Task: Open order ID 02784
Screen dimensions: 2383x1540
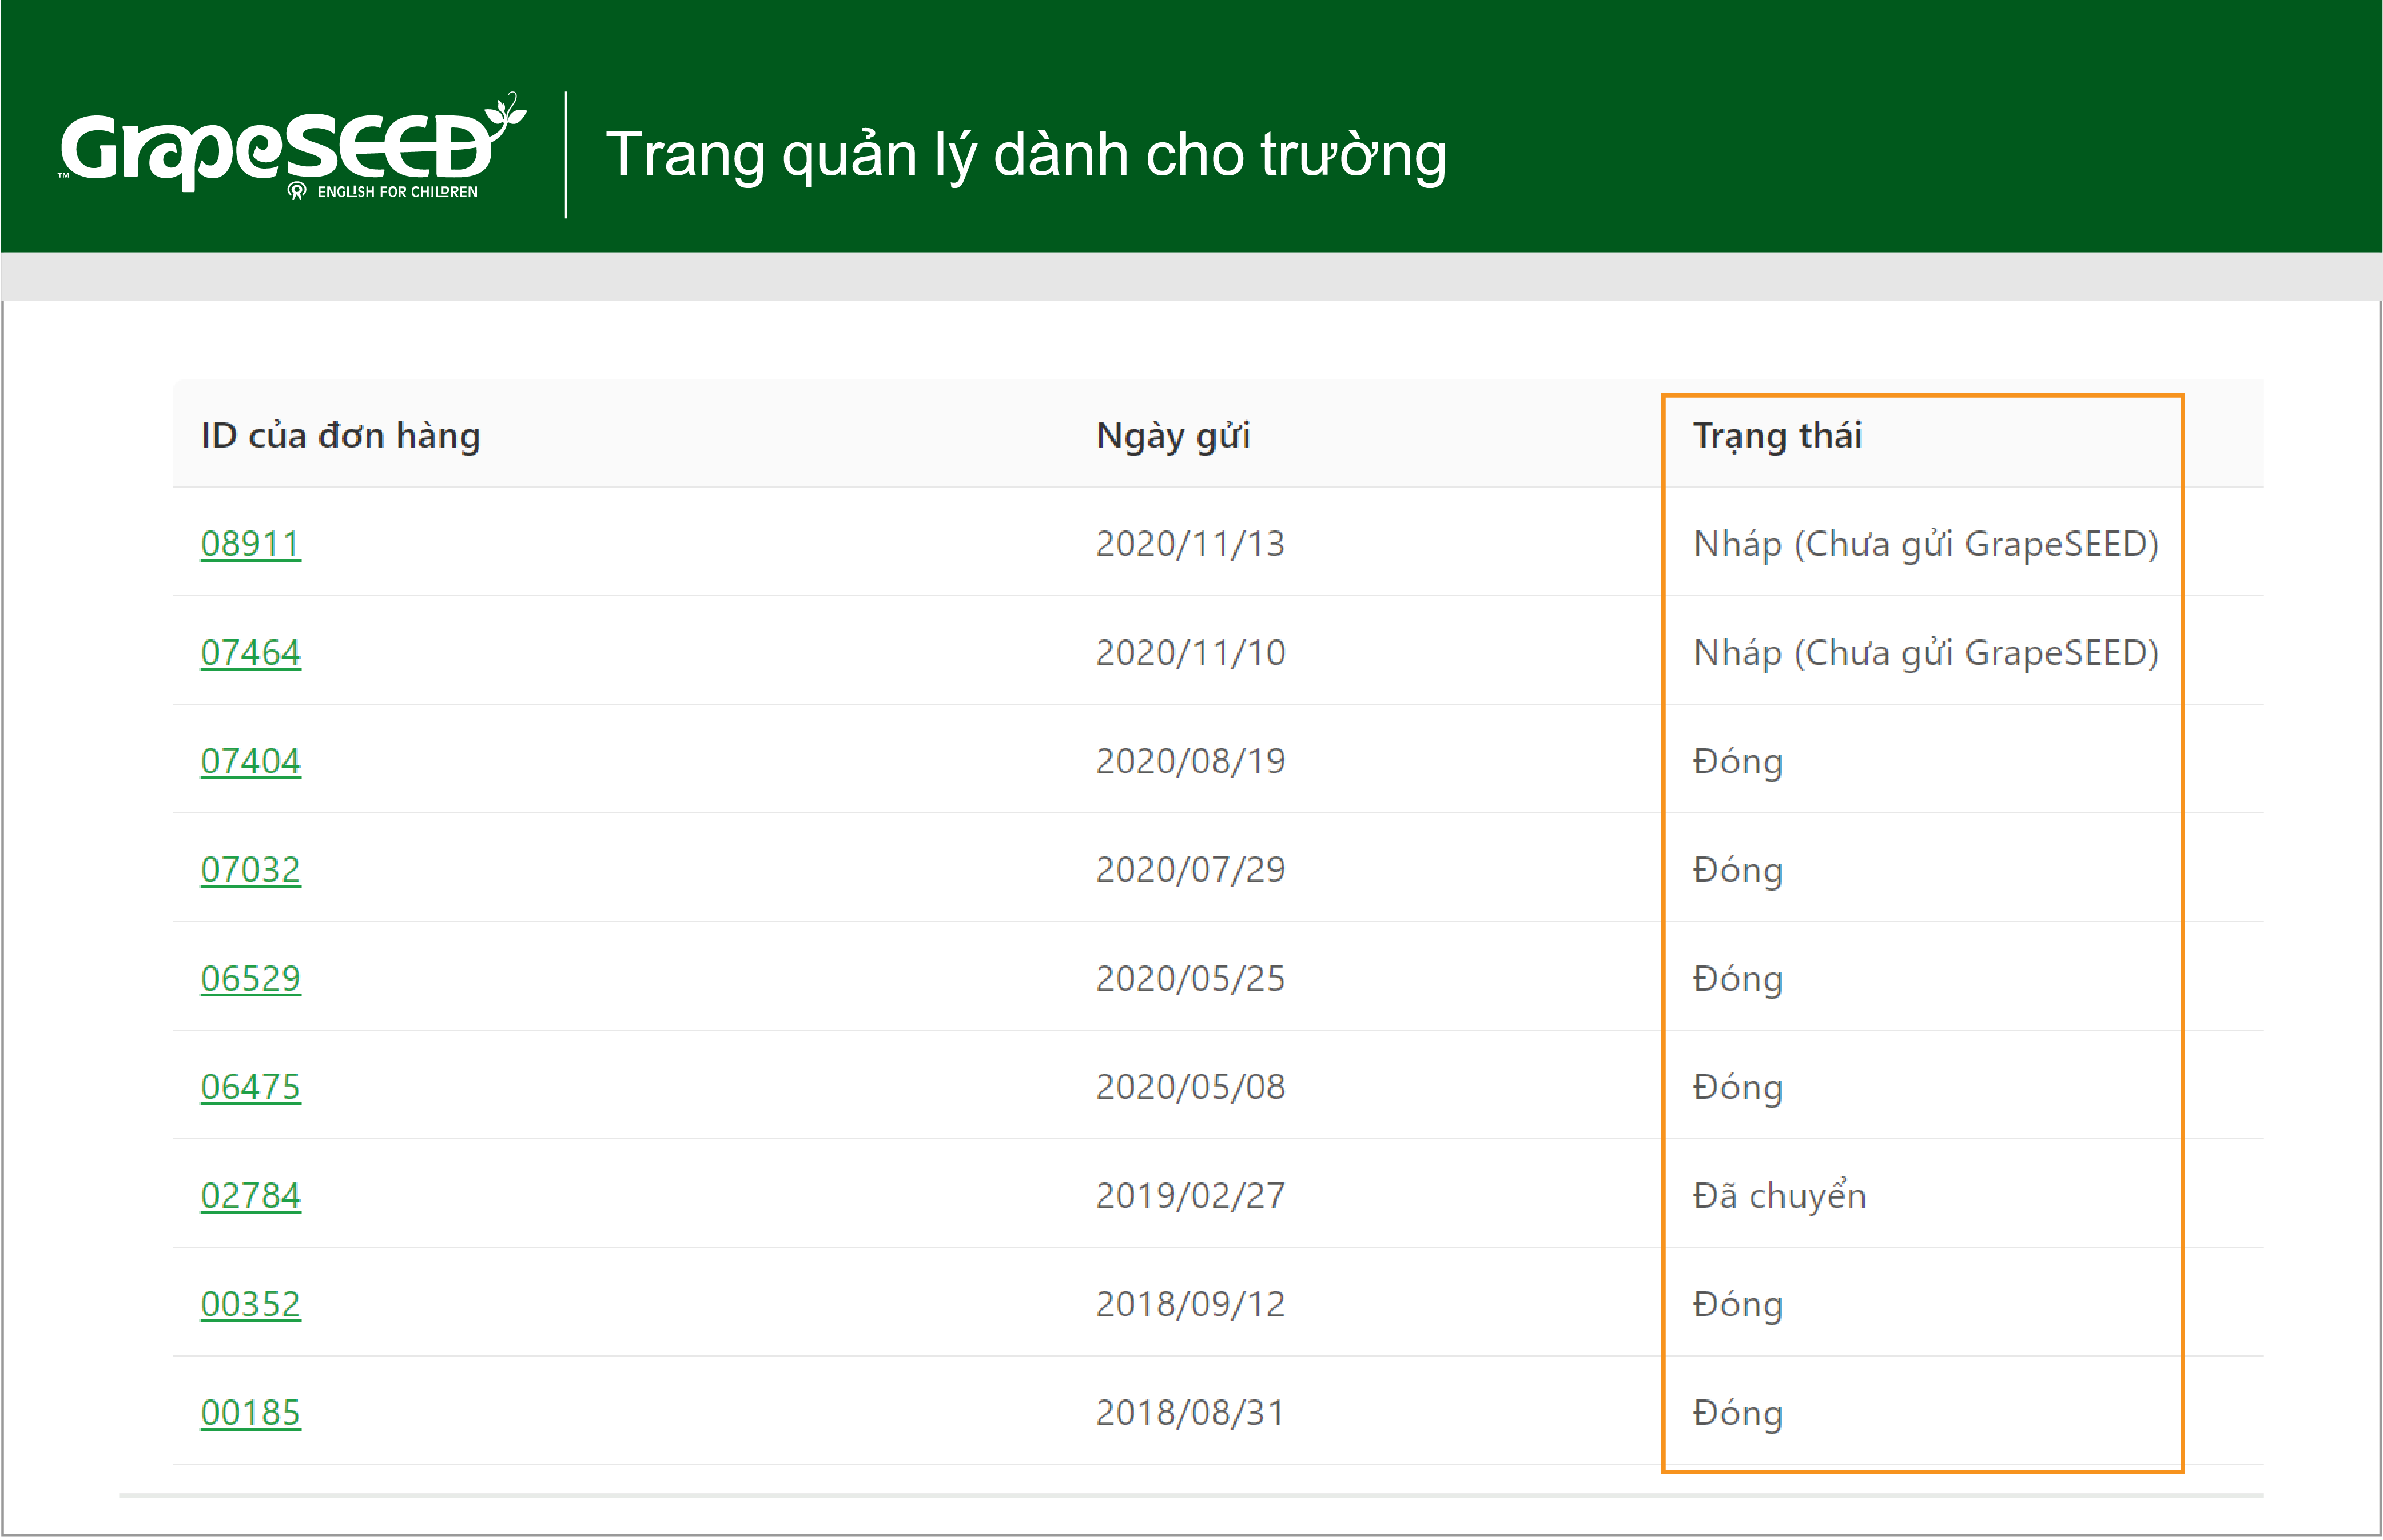Action: 250,1196
